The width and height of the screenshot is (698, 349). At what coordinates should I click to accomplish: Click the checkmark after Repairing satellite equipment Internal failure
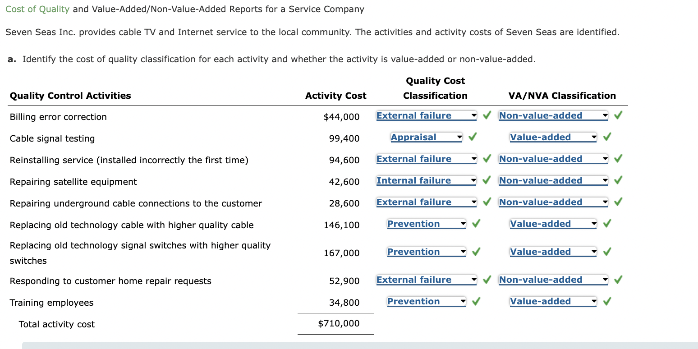point(487,180)
